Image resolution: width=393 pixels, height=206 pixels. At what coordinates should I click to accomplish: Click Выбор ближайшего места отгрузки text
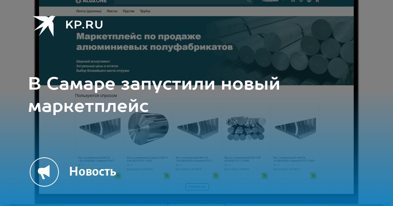(103, 70)
